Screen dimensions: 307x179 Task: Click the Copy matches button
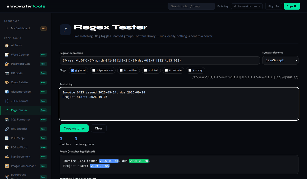point(74,128)
